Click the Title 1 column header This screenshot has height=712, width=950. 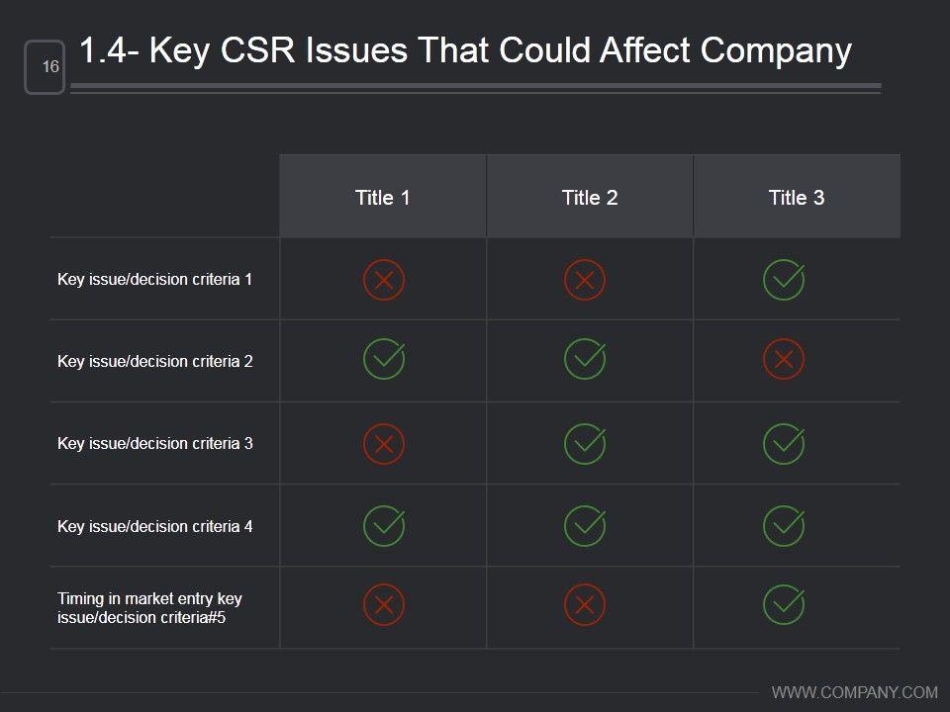point(383,198)
